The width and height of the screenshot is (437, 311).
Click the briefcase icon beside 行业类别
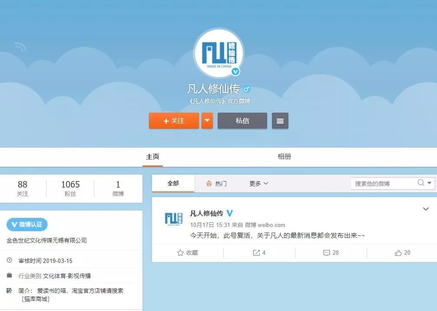(10, 275)
